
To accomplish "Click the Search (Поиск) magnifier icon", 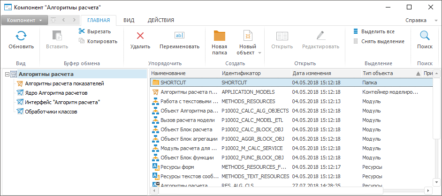I will (x=425, y=36).
